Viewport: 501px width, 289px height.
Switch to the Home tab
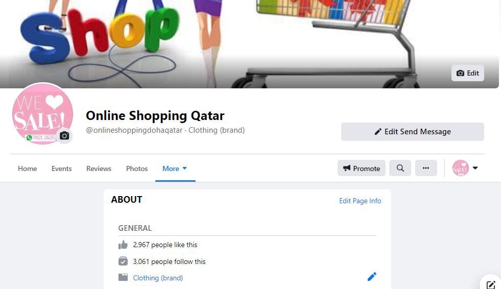28,168
